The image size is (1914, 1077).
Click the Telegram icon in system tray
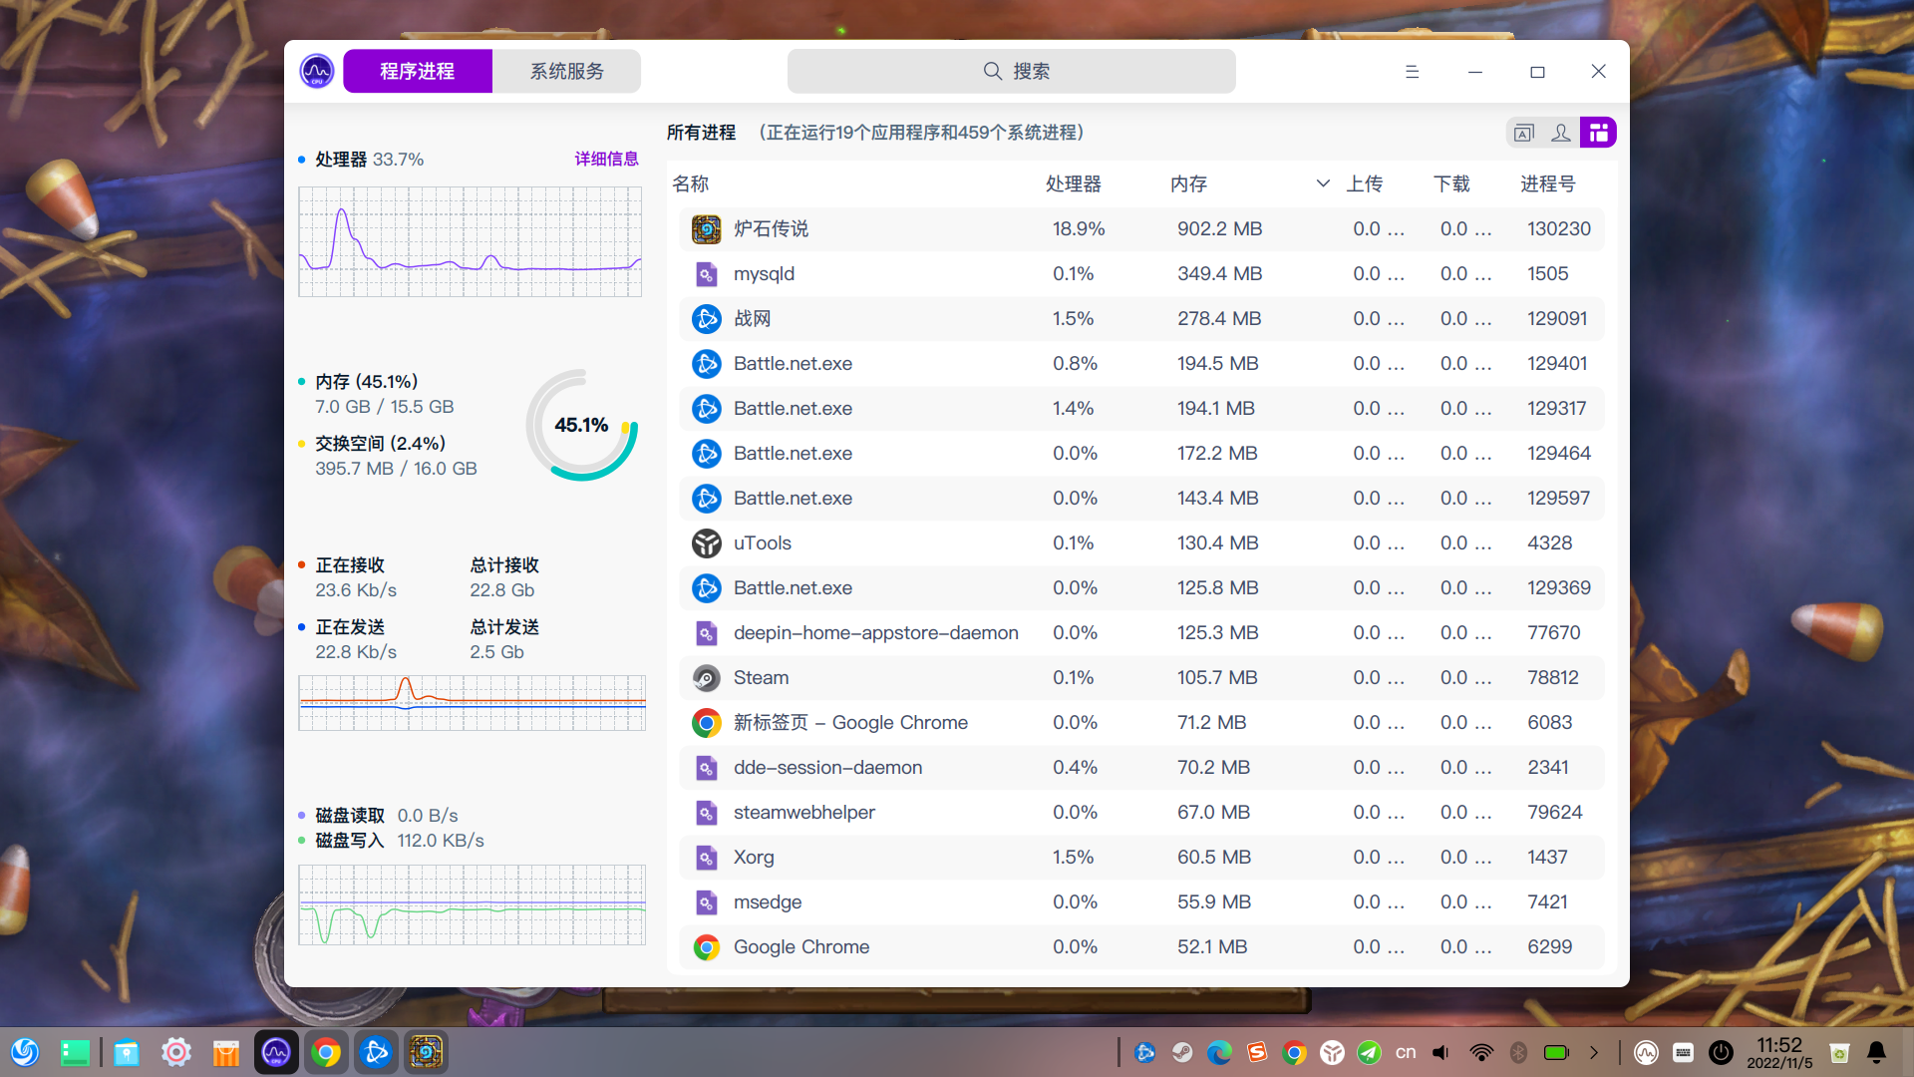pyautogui.click(x=1370, y=1052)
